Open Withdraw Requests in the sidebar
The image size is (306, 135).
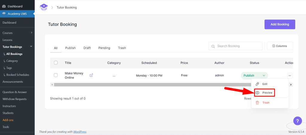tap(14, 99)
